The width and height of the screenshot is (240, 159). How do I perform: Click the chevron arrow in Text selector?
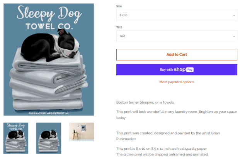(234, 36)
